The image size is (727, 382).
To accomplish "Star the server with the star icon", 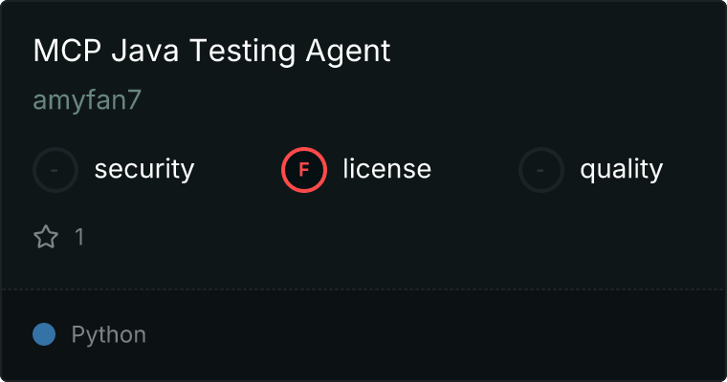I will pos(46,237).
